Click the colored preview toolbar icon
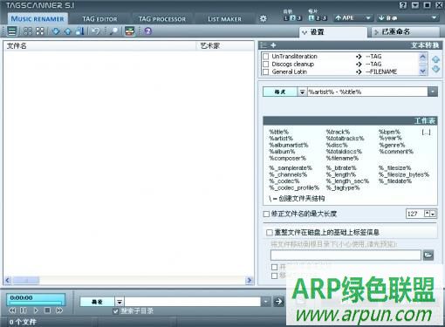The image size is (445, 327). click(130, 31)
